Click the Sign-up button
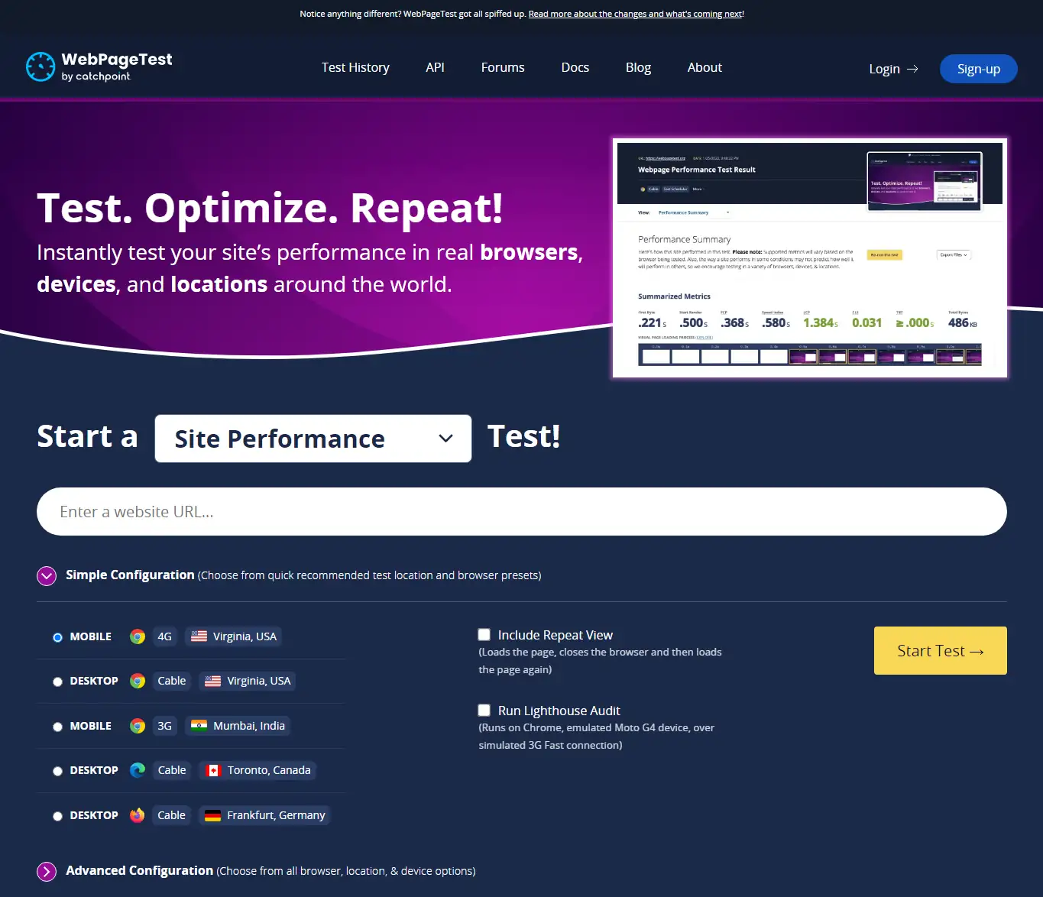Viewport: 1043px width, 897px height. 979,69
